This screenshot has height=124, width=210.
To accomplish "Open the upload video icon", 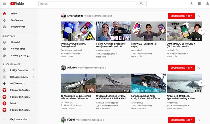I will pos(192,4).
